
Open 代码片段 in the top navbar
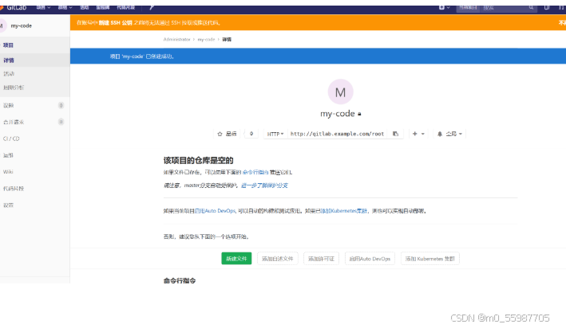[125, 7]
